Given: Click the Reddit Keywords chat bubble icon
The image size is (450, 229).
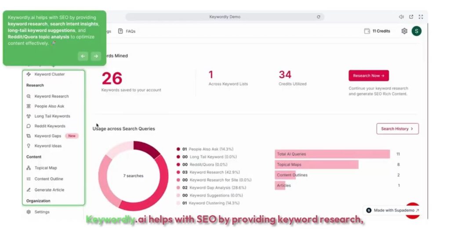Looking at the screenshot, I should point(29,126).
